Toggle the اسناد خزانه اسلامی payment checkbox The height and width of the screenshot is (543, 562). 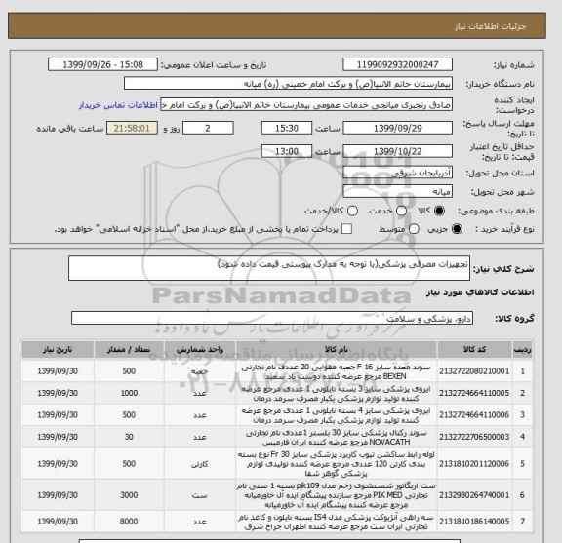point(346,229)
